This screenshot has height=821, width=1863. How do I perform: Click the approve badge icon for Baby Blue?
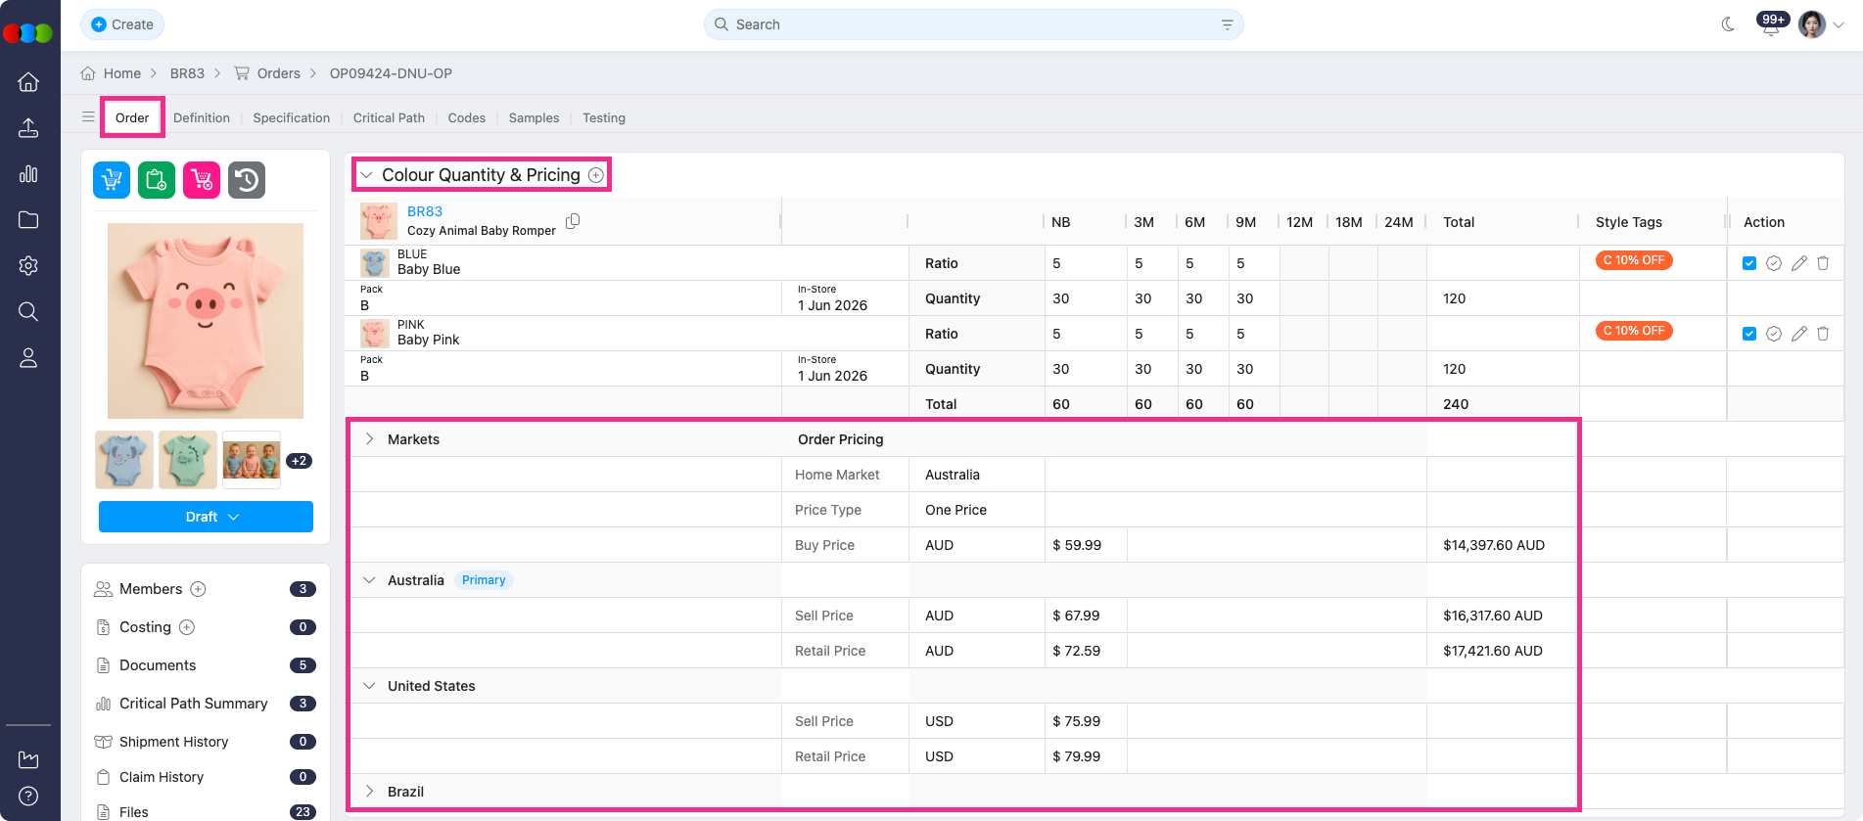[1773, 263]
